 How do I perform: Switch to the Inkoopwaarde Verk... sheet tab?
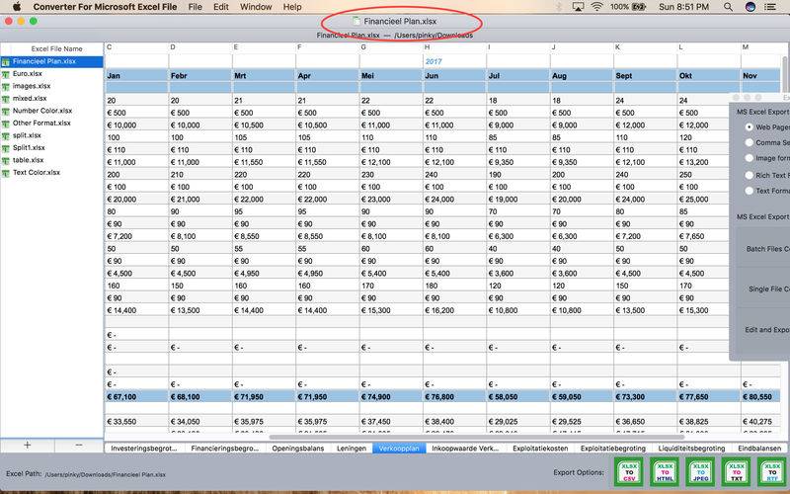tap(465, 449)
